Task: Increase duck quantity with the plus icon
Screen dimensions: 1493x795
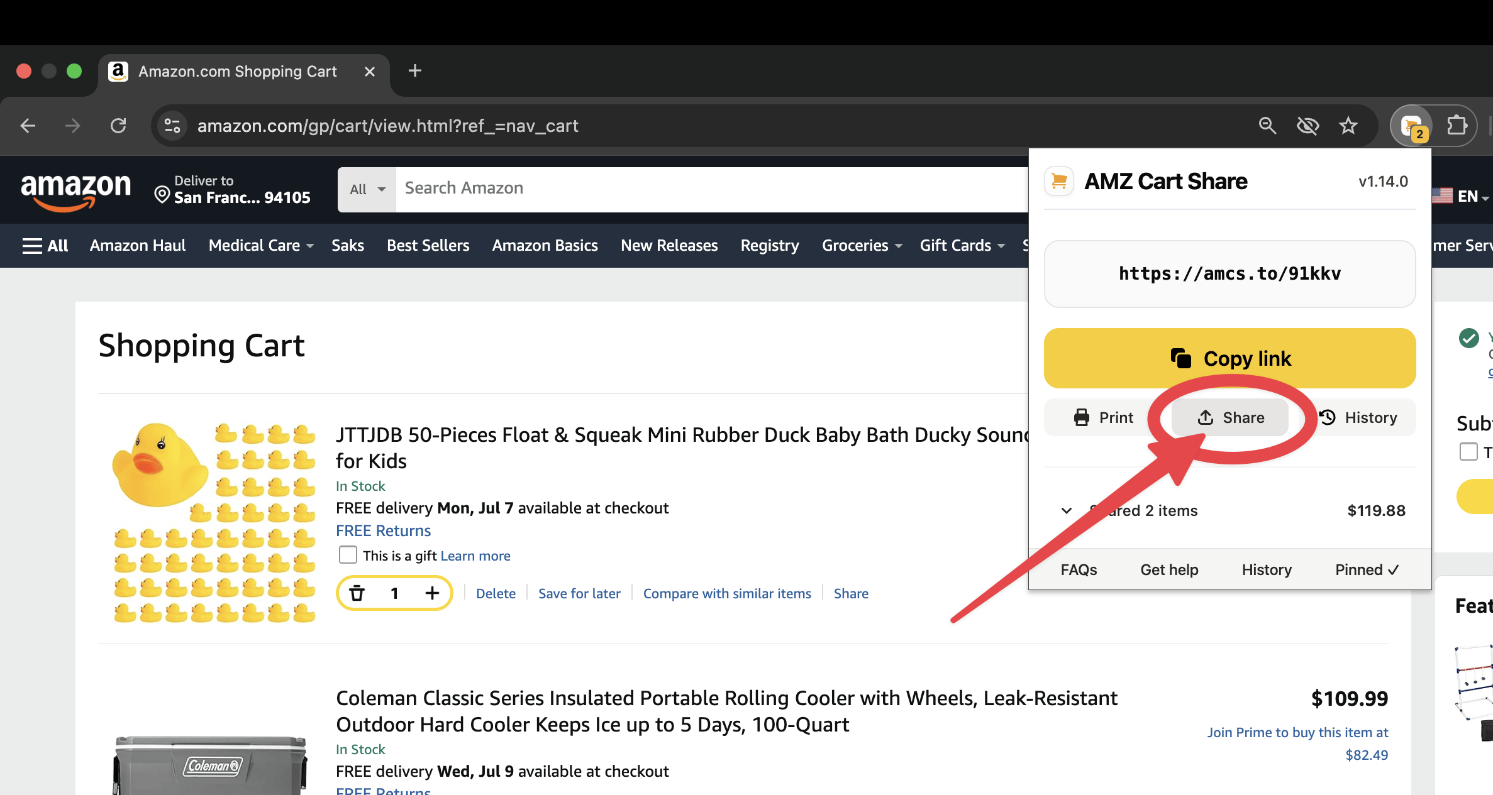Action: coord(432,593)
